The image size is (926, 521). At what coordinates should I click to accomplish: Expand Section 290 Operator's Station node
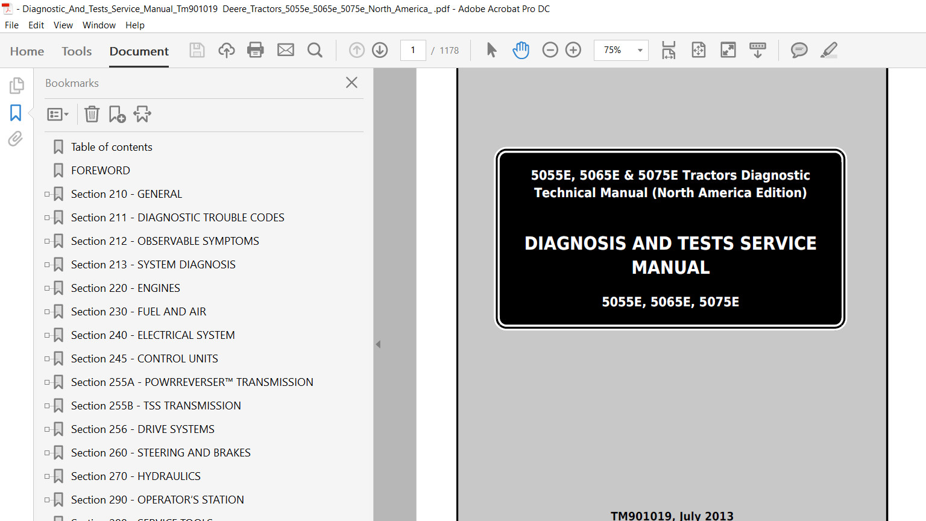(x=47, y=500)
